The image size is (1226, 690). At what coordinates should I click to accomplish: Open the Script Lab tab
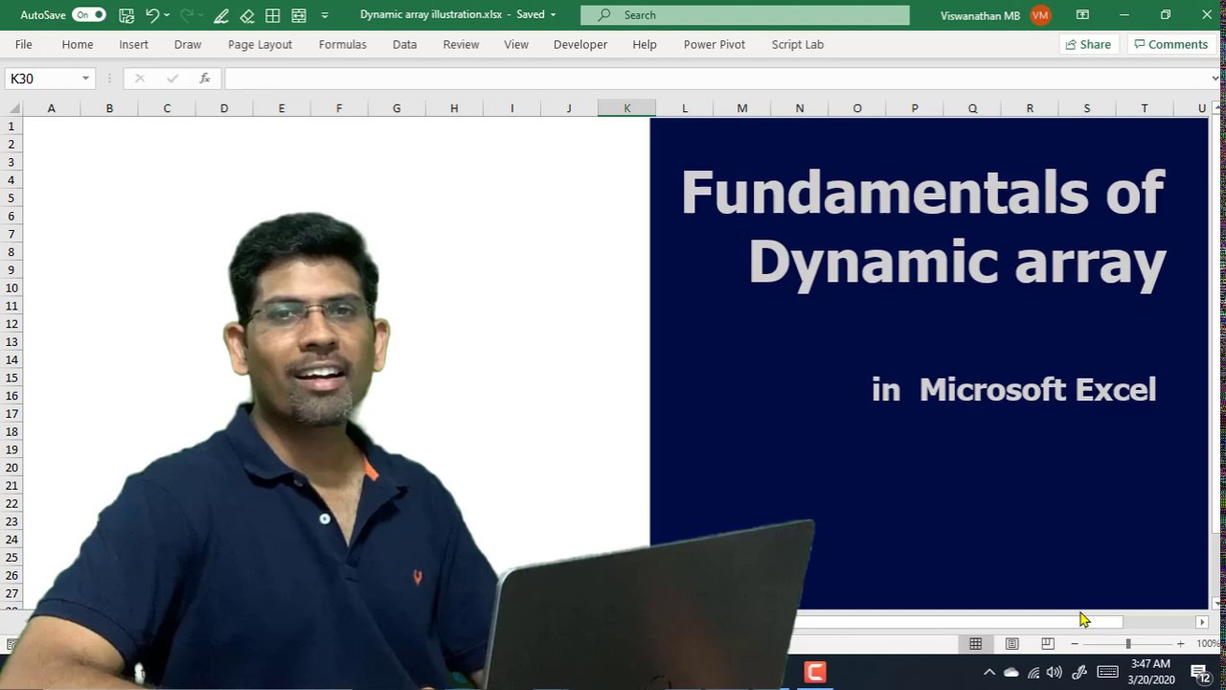(x=798, y=44)
